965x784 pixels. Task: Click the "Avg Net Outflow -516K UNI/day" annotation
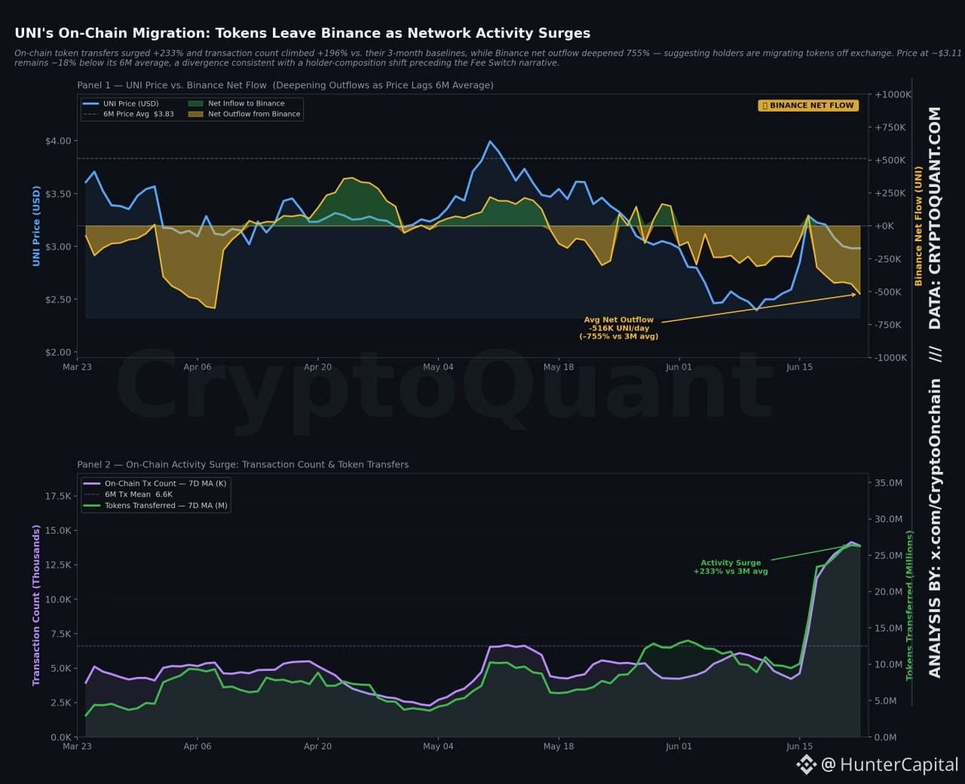click(619, 328)
